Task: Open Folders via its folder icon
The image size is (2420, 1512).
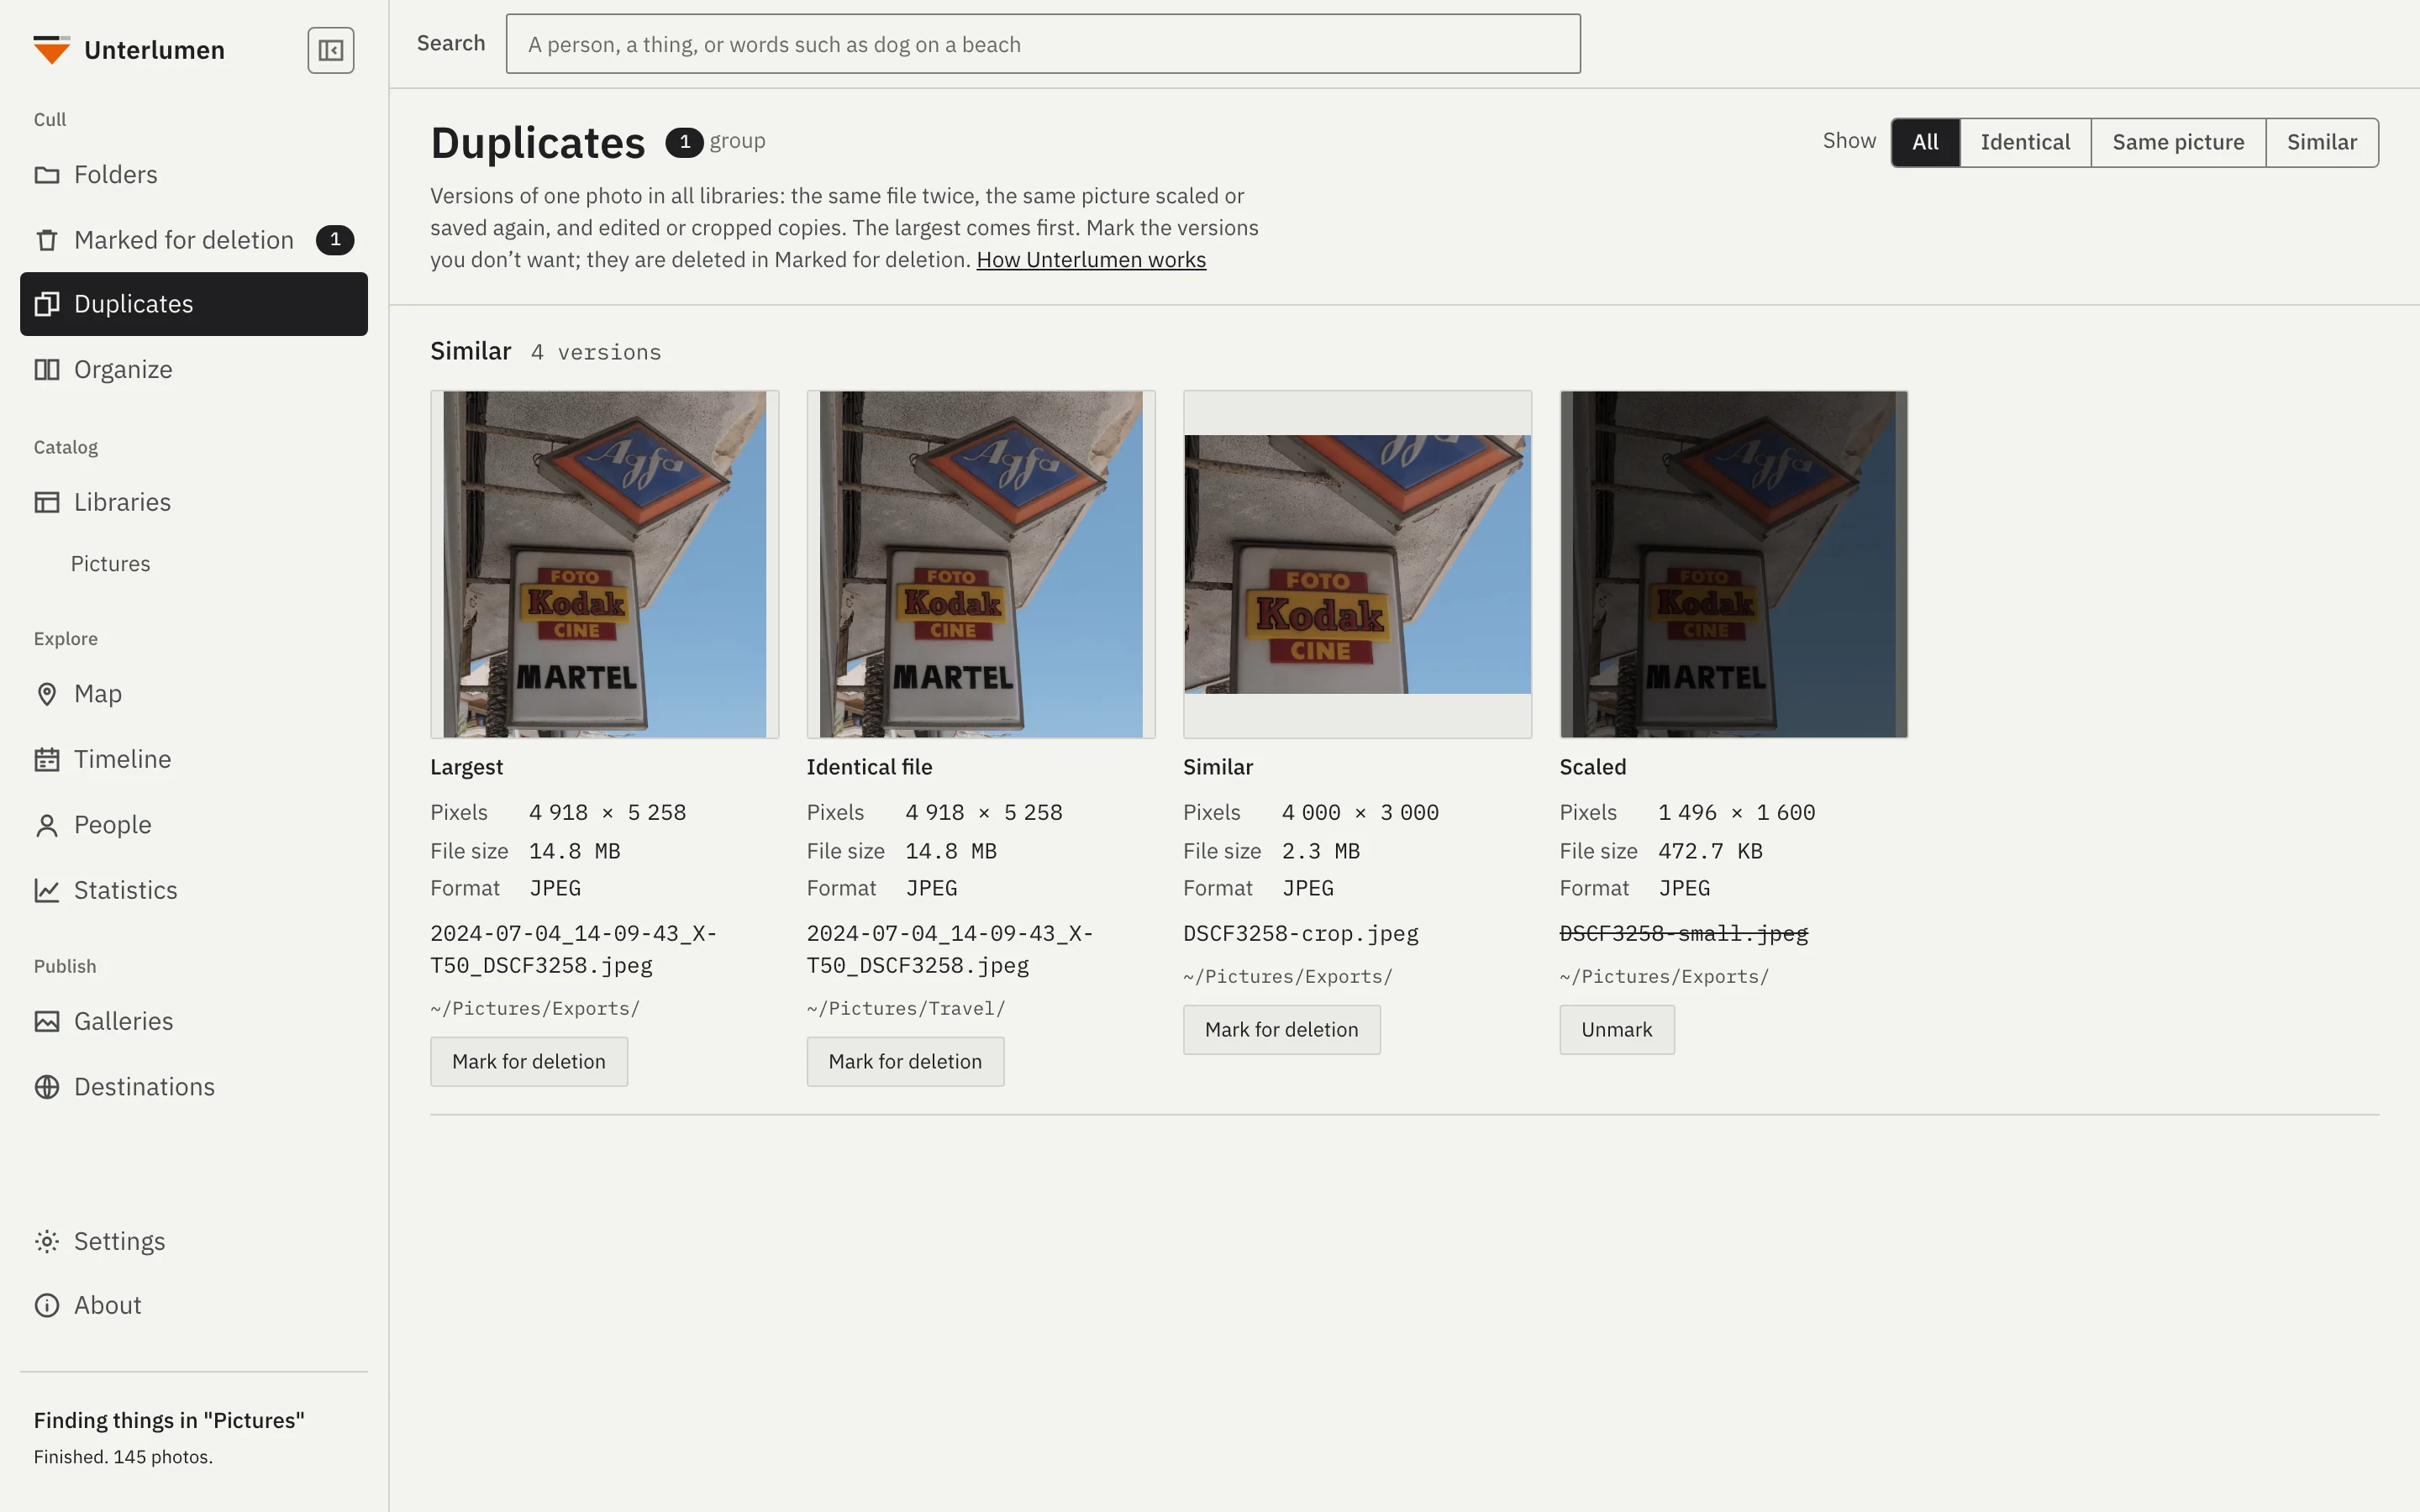Action: tap(47, 175)
